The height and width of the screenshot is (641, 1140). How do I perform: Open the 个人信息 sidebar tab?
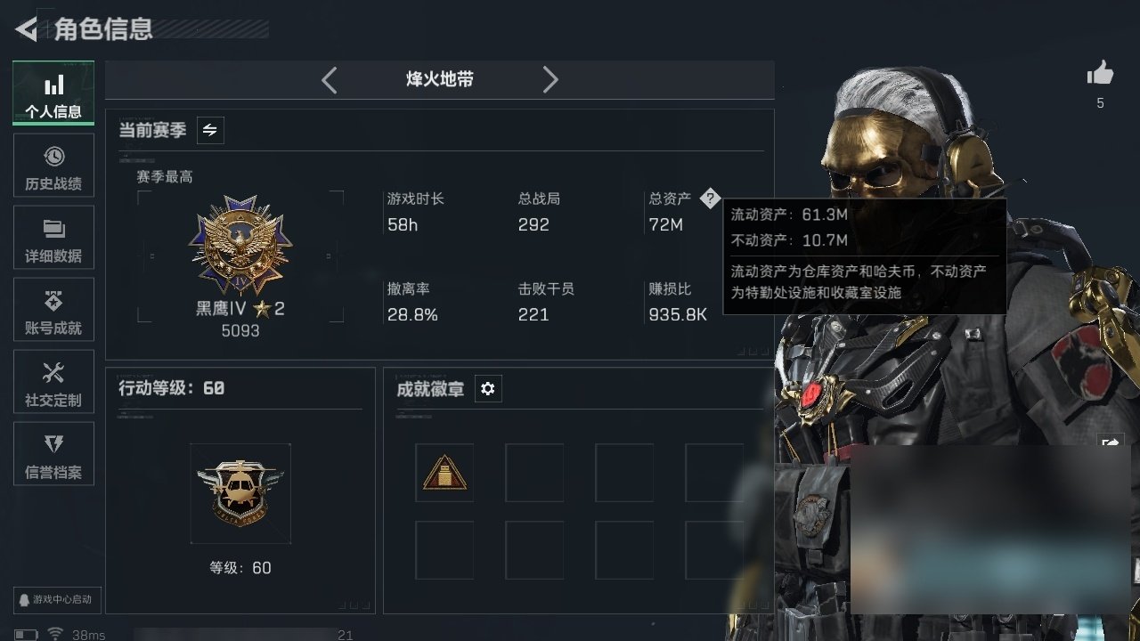coord(53,93)
